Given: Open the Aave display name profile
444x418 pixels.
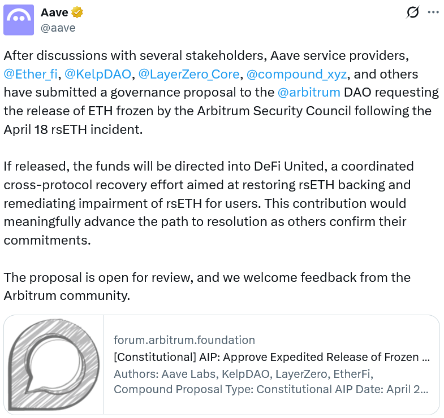Looking at the screenshot, I should 54,12.
